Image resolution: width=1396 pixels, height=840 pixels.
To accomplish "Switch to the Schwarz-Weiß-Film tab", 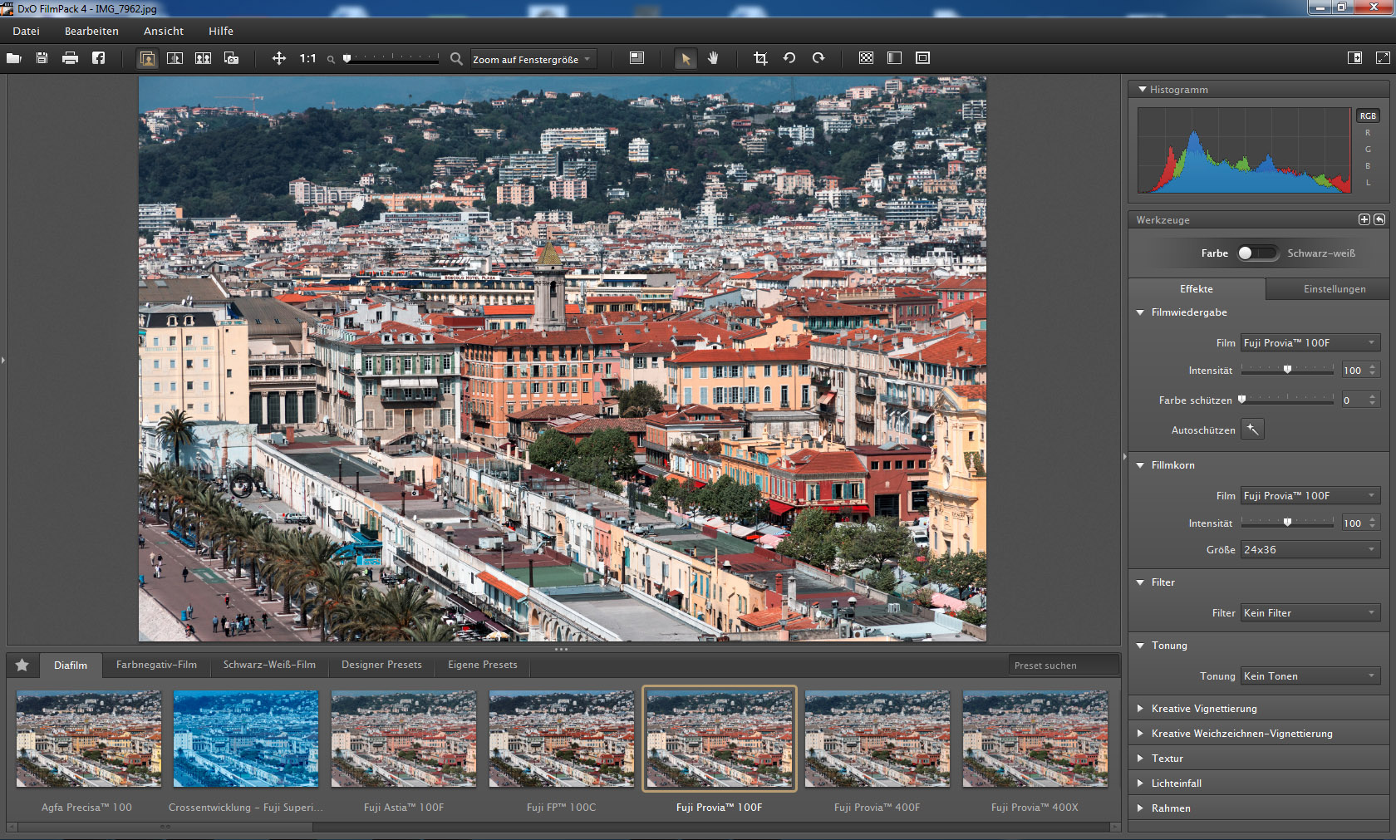I will 269,665.
